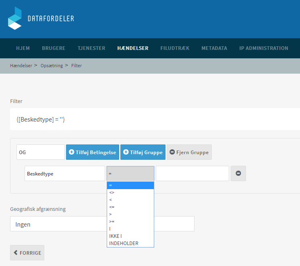This screenshot has height=266, width=300.
Task: Click the Datafordeler logo
Action: [x=41, y=19]
